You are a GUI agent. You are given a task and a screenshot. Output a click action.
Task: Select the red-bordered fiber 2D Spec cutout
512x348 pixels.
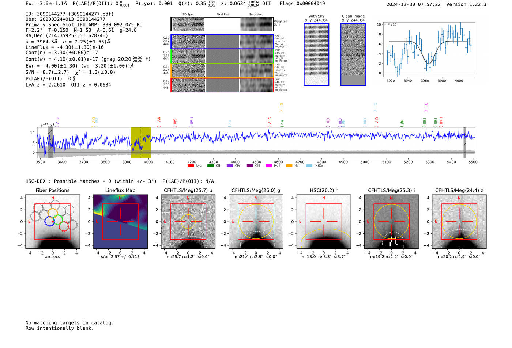point(188,85)
